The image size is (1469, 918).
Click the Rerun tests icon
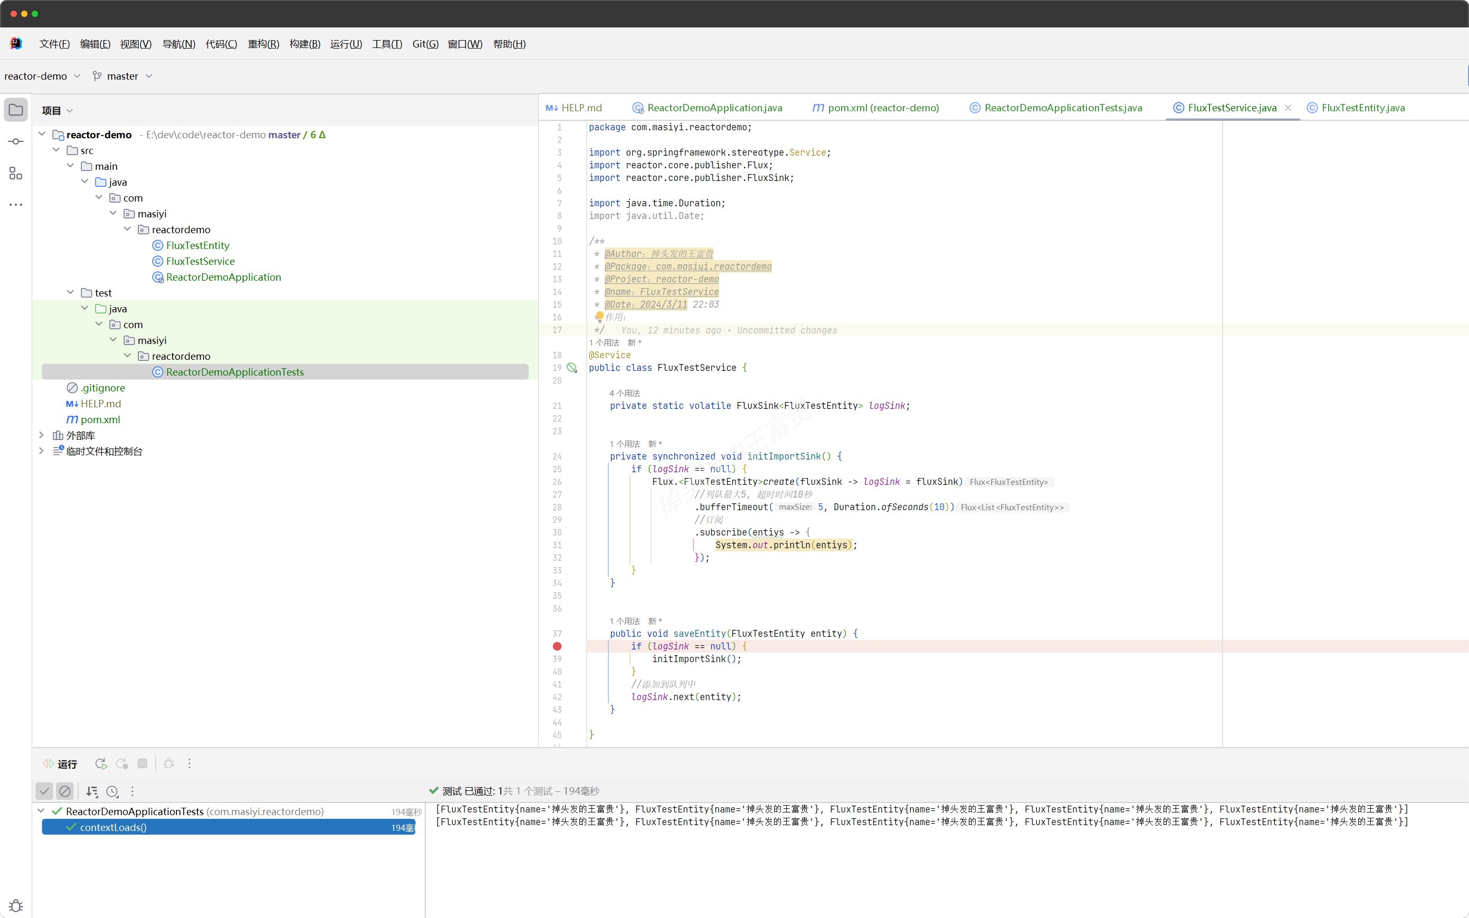(101, 763)
